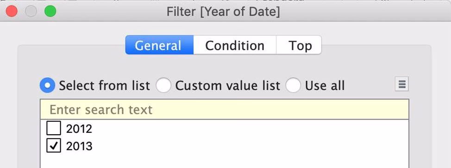Focus the 'Enter search text' field

click(225, 109)
